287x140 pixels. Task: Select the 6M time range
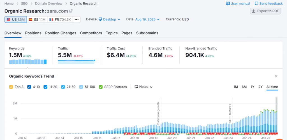click(244, 87)
